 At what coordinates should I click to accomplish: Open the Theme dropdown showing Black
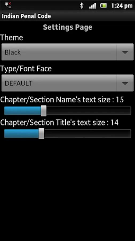[67, 52]
